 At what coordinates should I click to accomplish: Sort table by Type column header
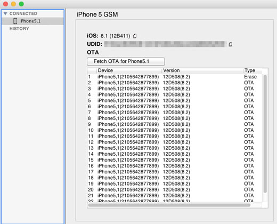(252, 70)
